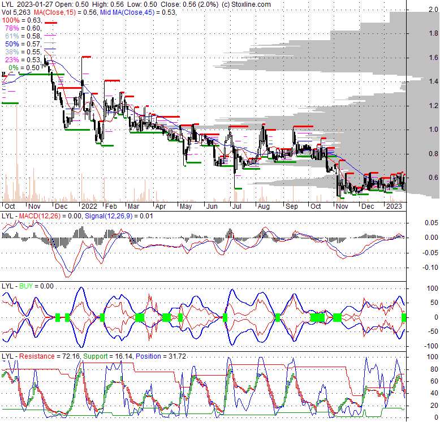The image size is (440, 422).
Task: Select the High: 0.56 value
Action: 108,5
